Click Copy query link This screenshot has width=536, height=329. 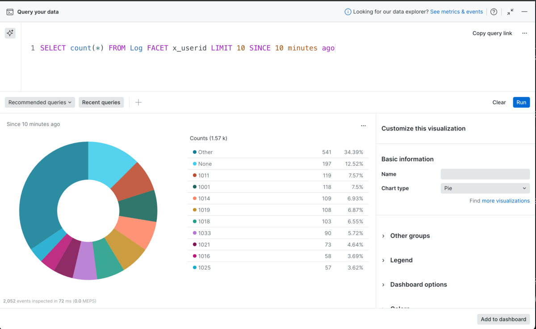(x=492, y=33)
